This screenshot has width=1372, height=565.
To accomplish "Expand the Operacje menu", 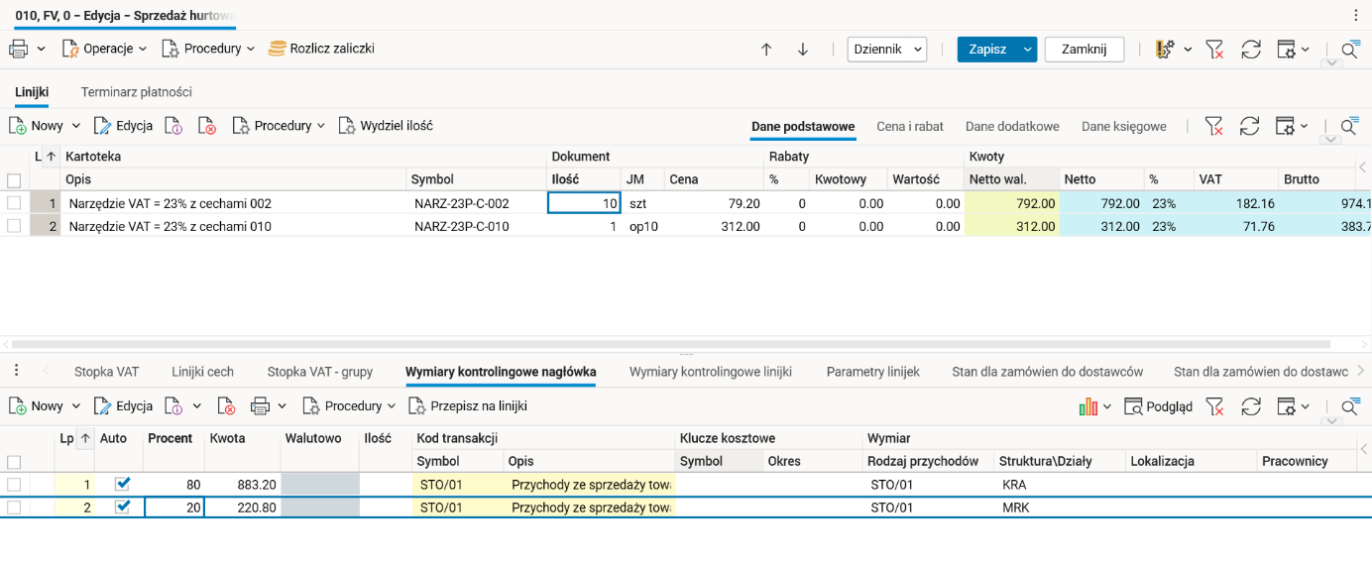I will 105,49.
